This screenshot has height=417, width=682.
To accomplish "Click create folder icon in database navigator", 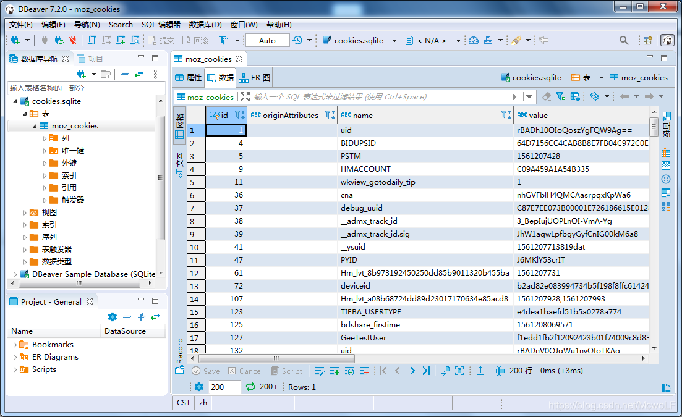I will pos(106,74).
